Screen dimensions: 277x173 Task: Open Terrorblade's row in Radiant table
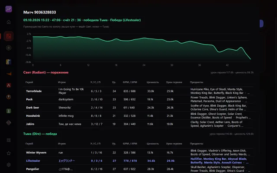[138, 91]
